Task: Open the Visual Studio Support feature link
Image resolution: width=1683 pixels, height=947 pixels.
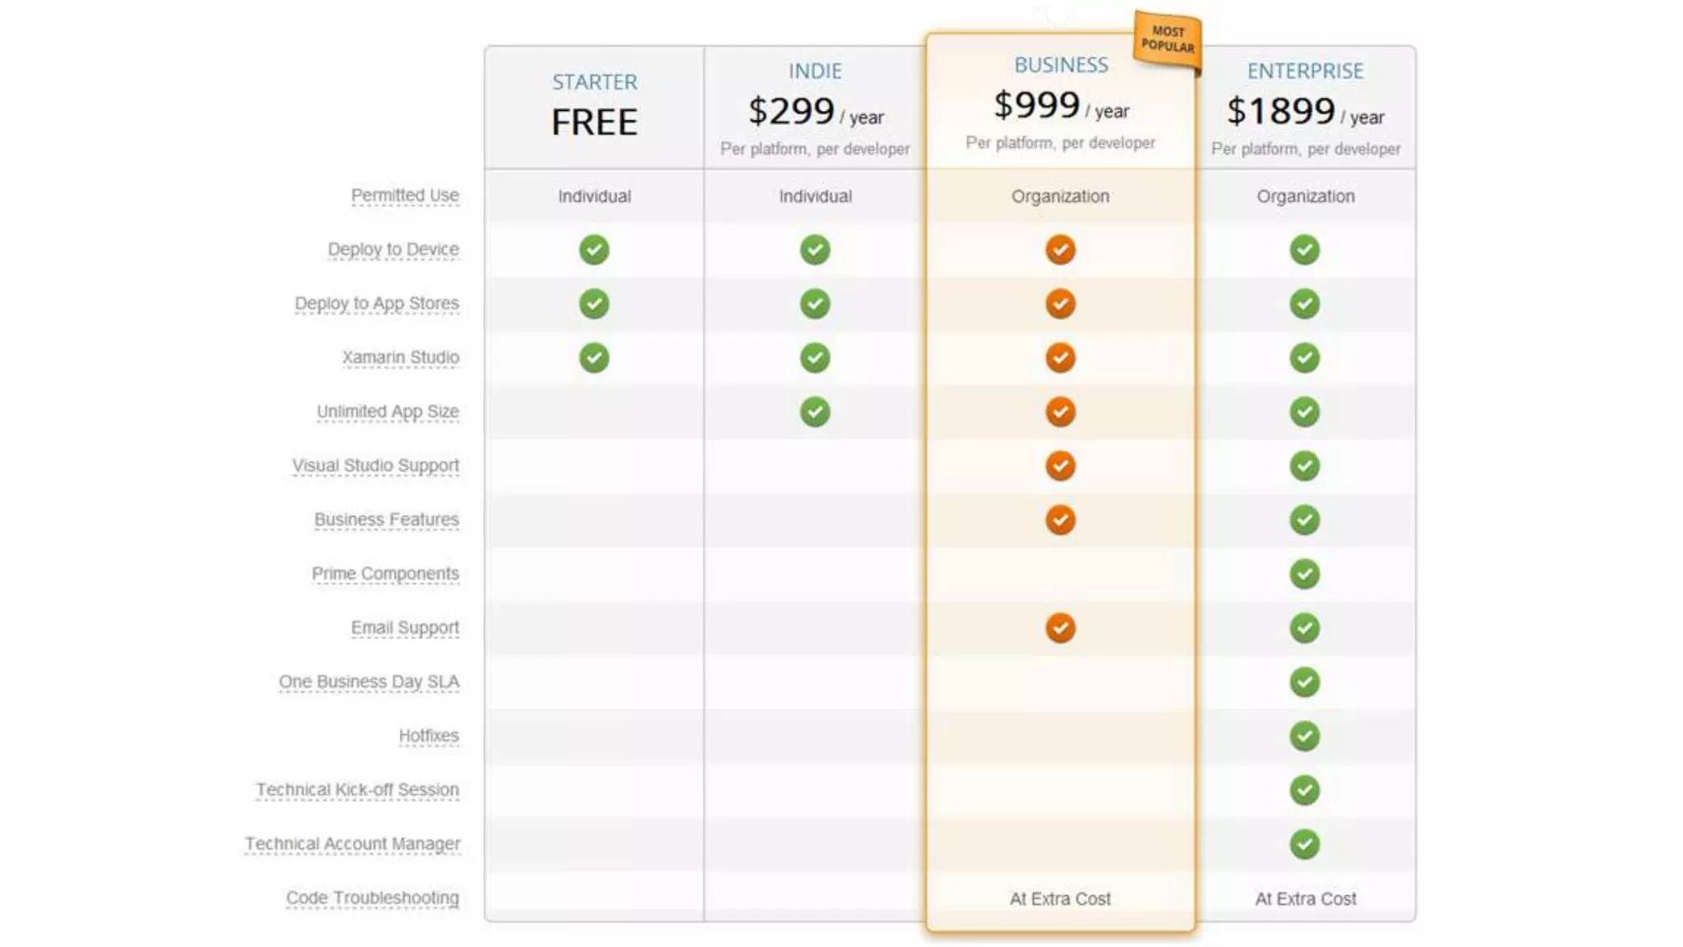Action: pos(376,465)
